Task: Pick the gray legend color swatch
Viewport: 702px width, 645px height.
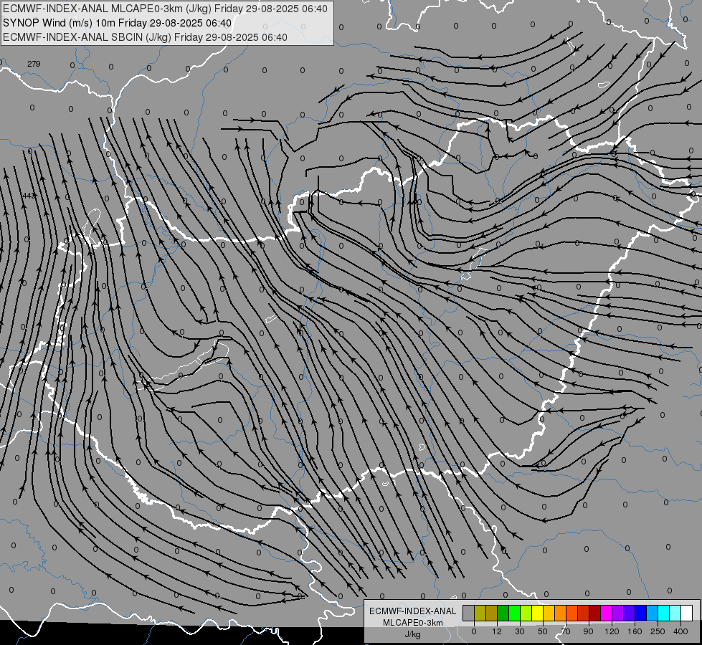Action: coord(469,613)
